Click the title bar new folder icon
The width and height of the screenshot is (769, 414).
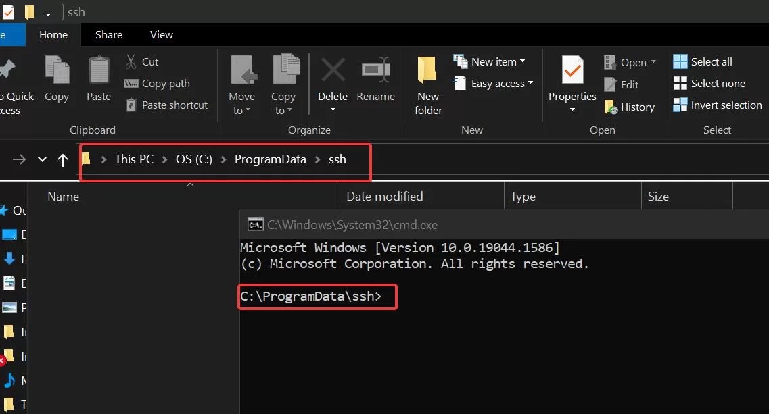click(30, 11)
